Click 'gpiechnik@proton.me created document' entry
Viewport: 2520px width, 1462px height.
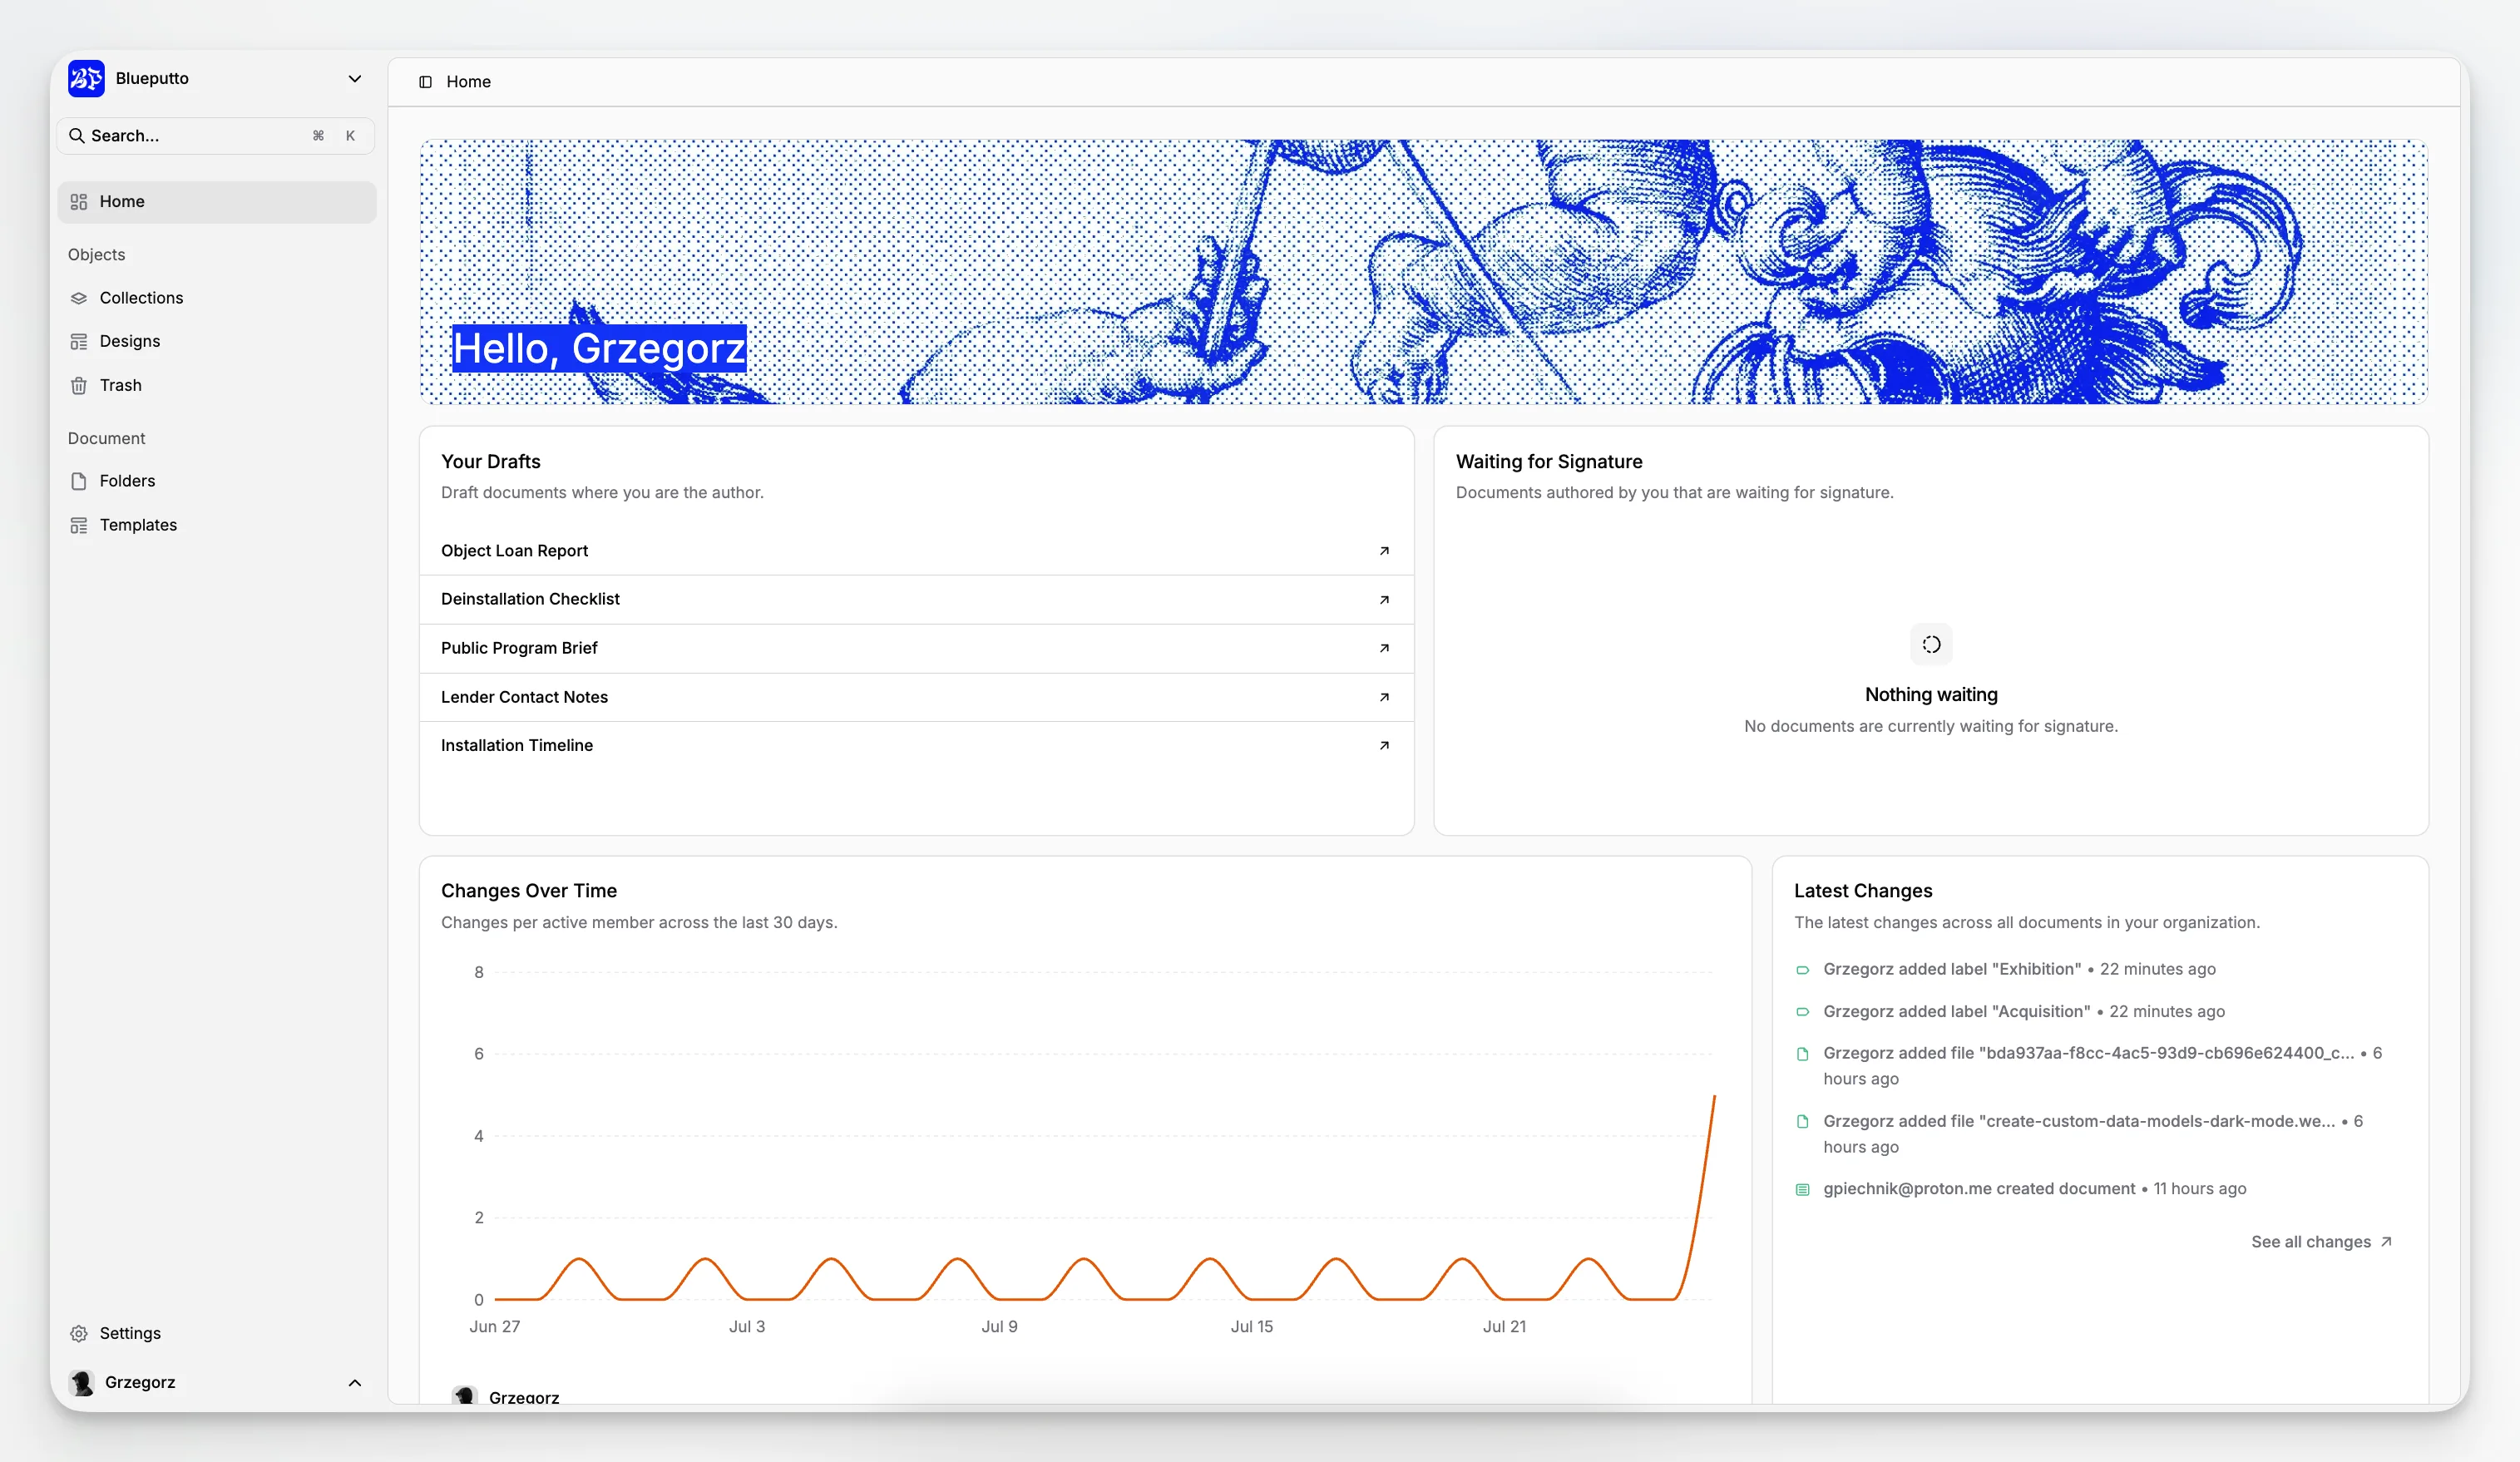click(2034, 1188)
